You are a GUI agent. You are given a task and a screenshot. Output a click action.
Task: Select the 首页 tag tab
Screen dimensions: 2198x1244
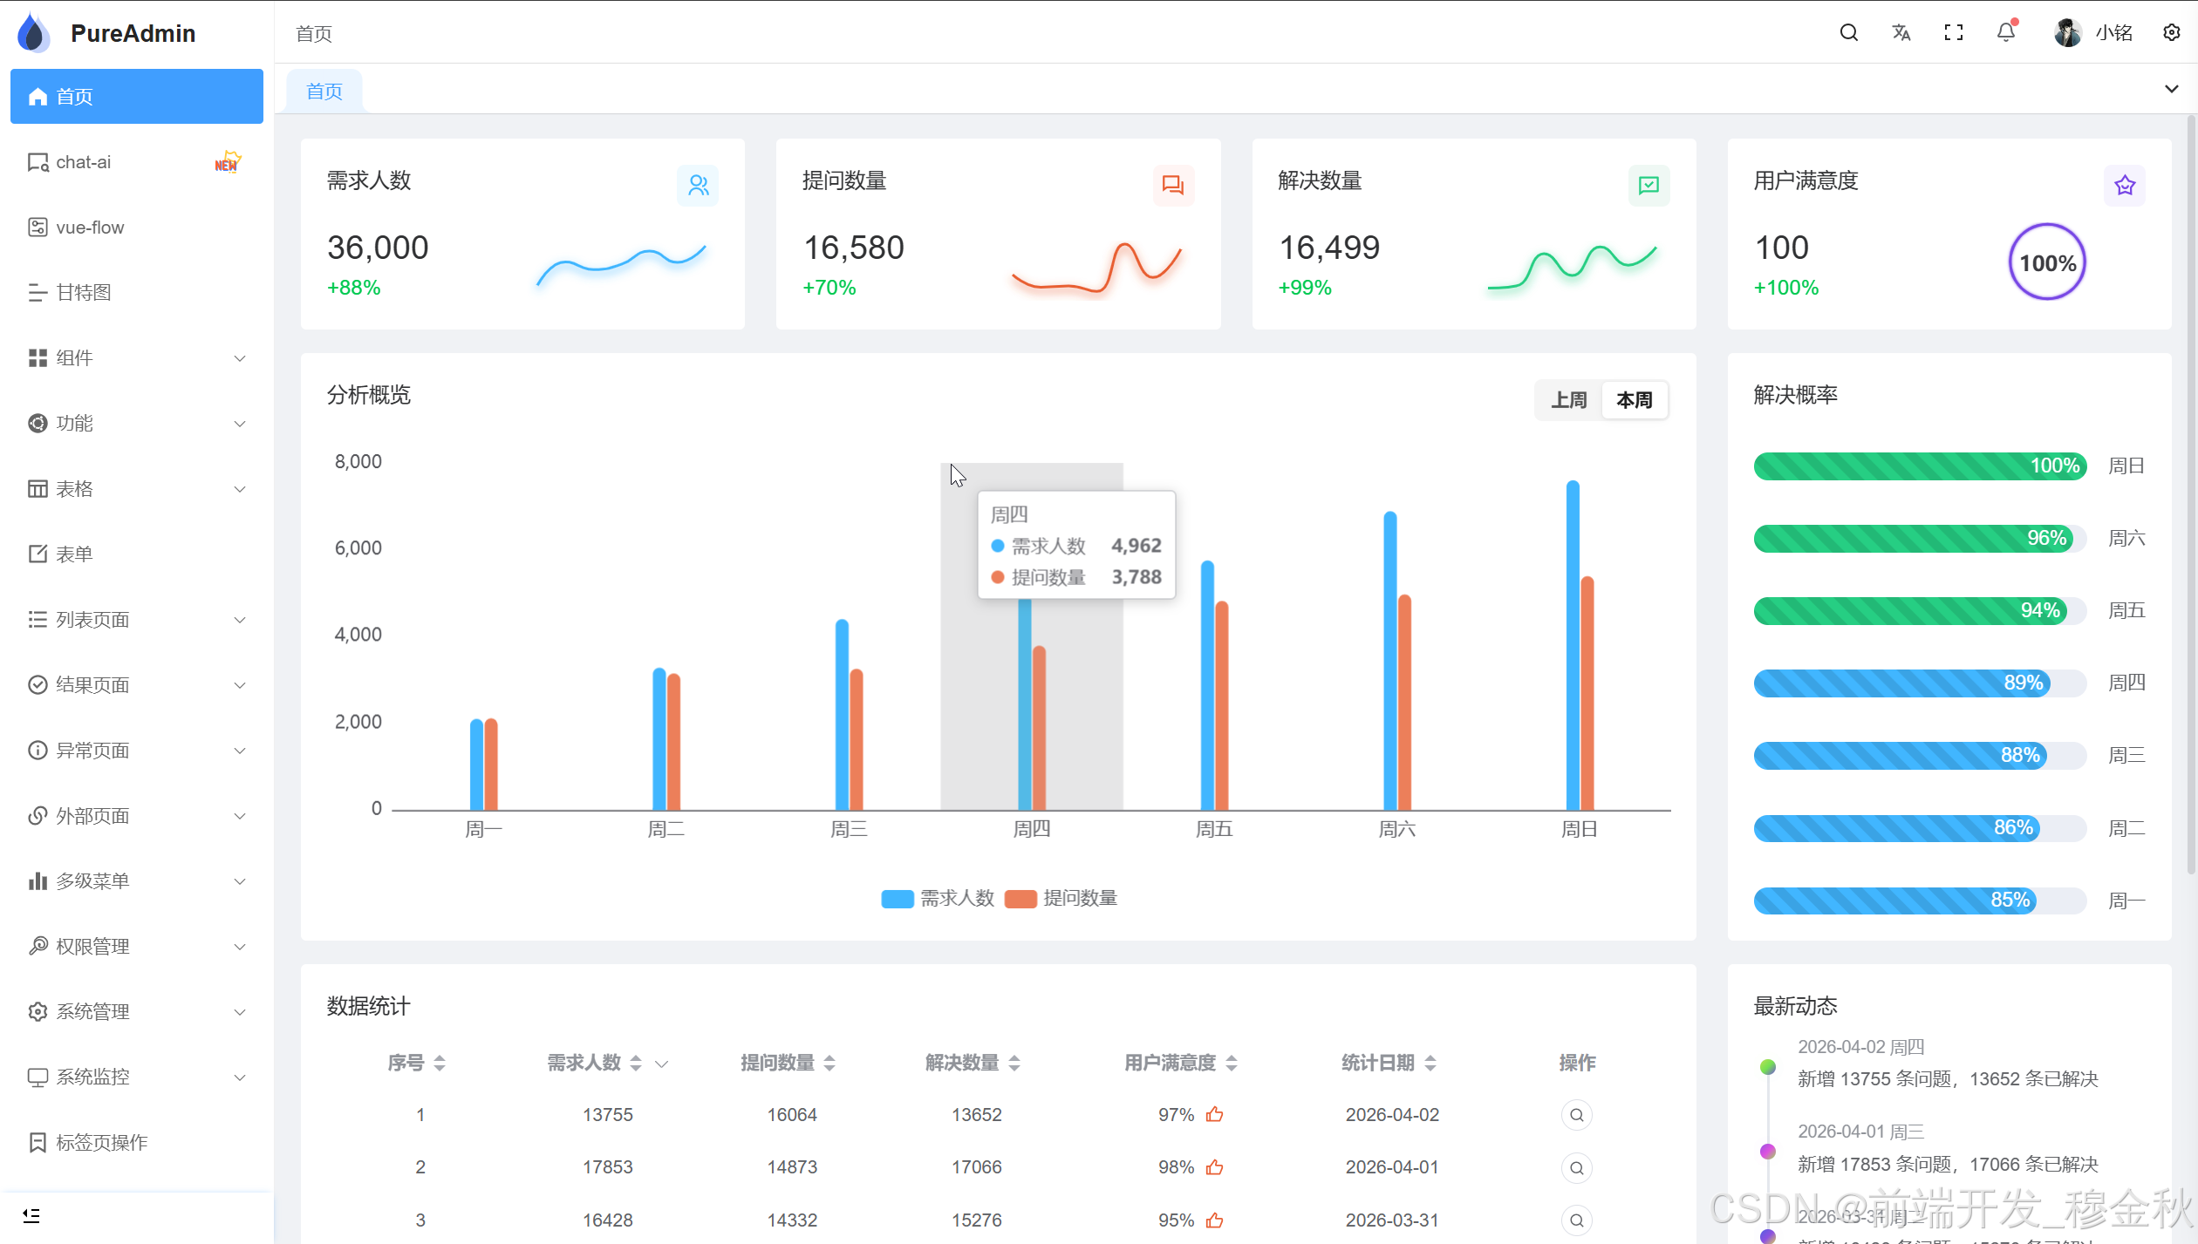point(324,92)
